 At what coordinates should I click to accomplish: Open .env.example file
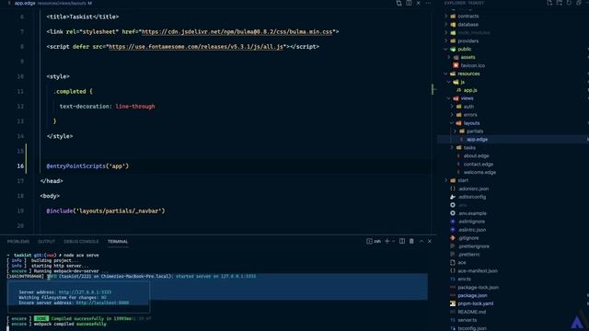pyautogui.click(x=472, y=213)
